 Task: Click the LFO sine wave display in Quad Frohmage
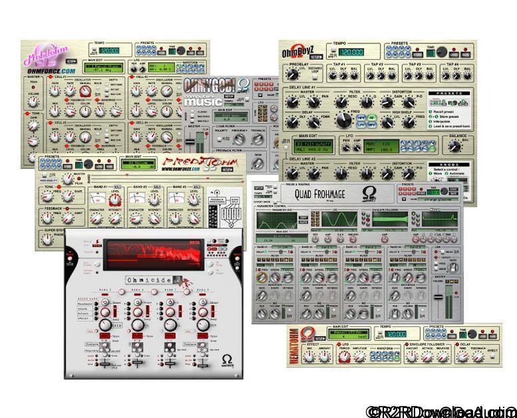(339, 219)
